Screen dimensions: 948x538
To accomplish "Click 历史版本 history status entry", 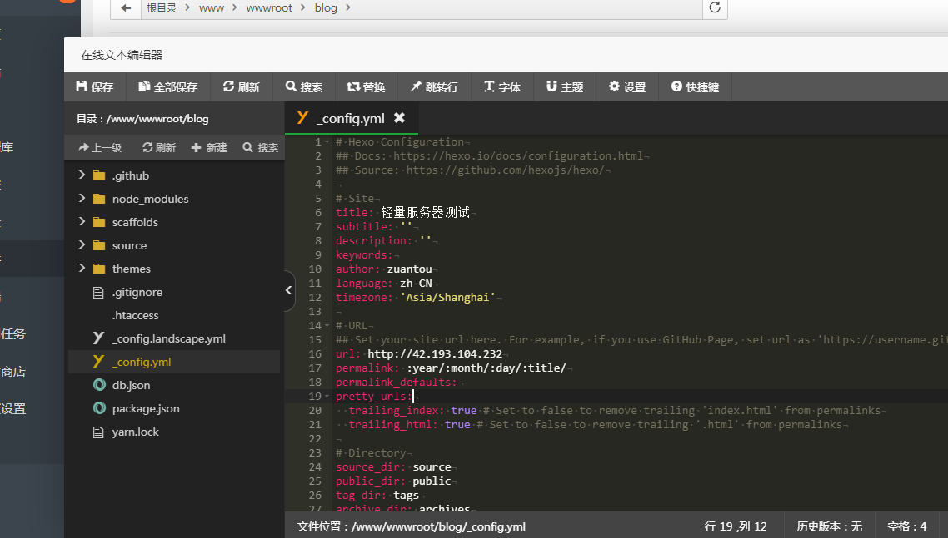I will (x=829, y=526).
